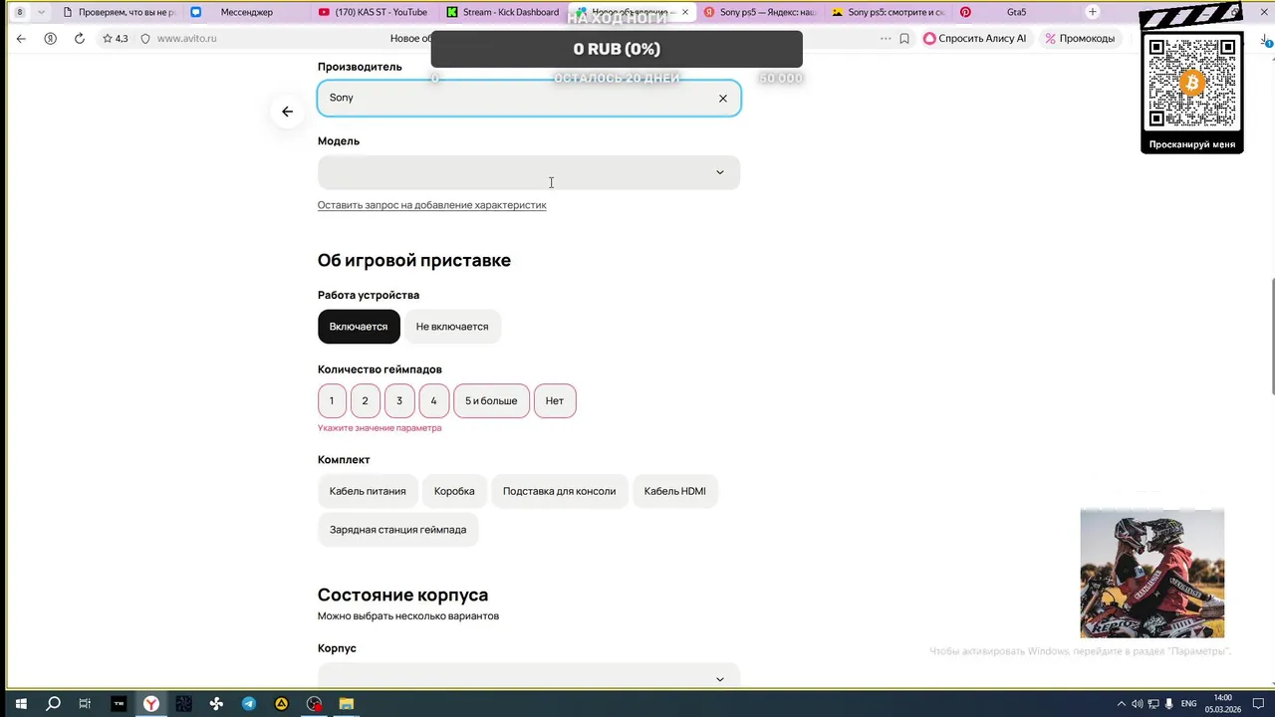Open the tab list arrow in the tab bar
Screen dimensions: 1275x717
click(x=41, y=12)
